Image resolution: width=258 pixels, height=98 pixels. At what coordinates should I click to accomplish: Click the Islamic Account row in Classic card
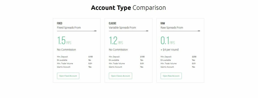(x=127, y=67)
